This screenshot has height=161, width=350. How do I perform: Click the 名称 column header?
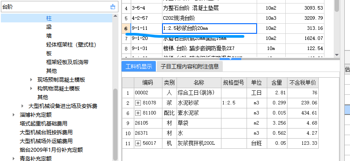click(x=199, y=83)
